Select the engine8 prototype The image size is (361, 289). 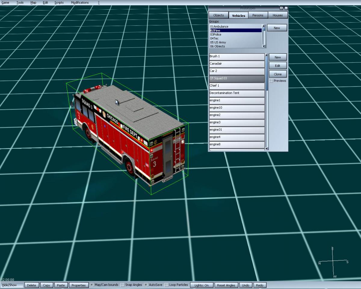coord(237,145)
